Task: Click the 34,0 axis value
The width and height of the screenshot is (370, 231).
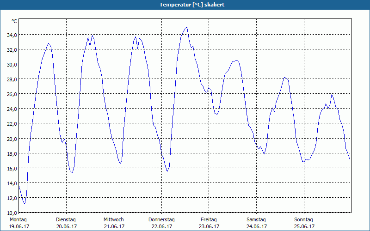Action: pos(12,35)
